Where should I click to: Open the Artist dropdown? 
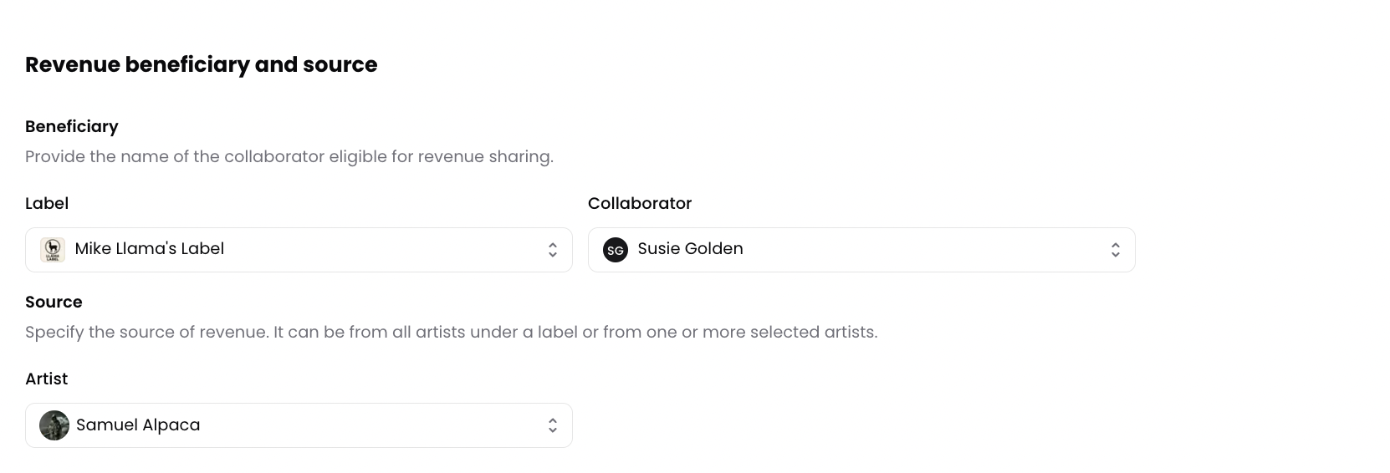click(x=335, y=425)
